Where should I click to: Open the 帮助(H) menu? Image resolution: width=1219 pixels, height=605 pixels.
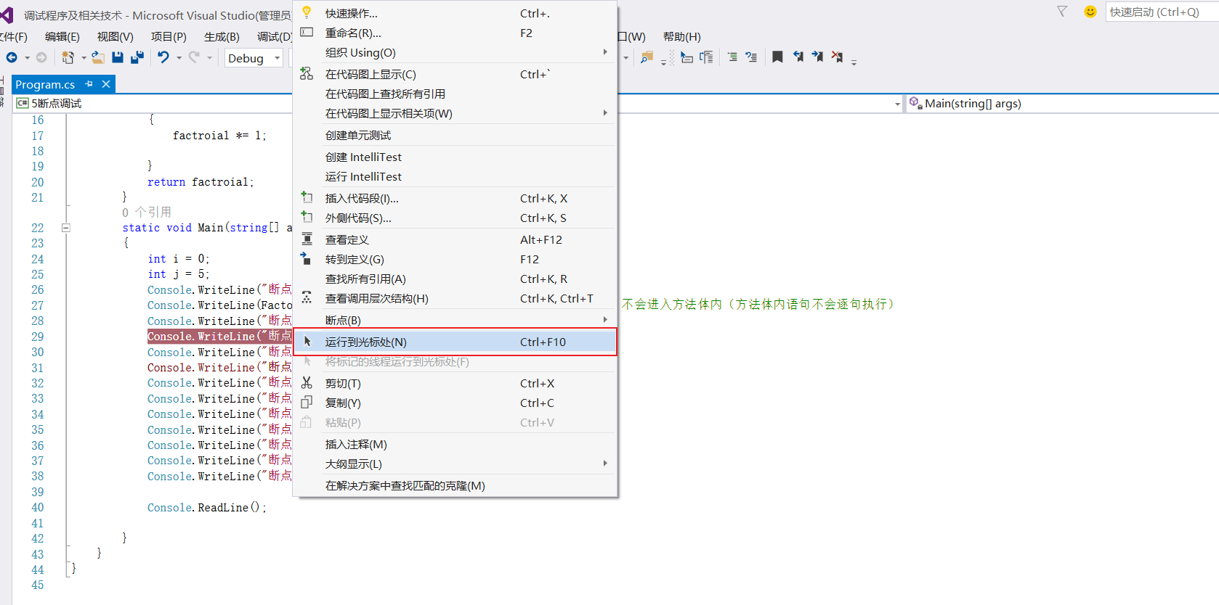pyautogui.click(x=681, y=36)
